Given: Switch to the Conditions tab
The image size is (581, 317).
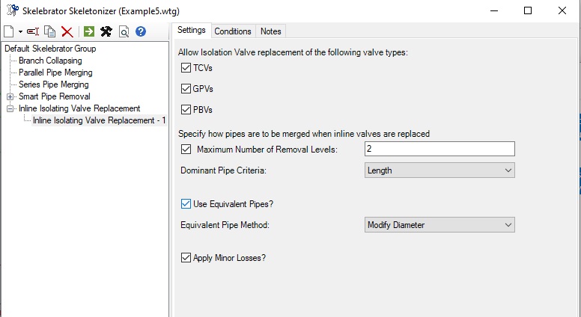Looking at the screenshot, I should [x=233, y=31].
